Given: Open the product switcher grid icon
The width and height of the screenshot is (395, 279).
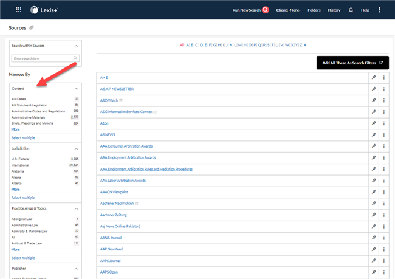Looking at the screenshot, I should coord(19,10).
